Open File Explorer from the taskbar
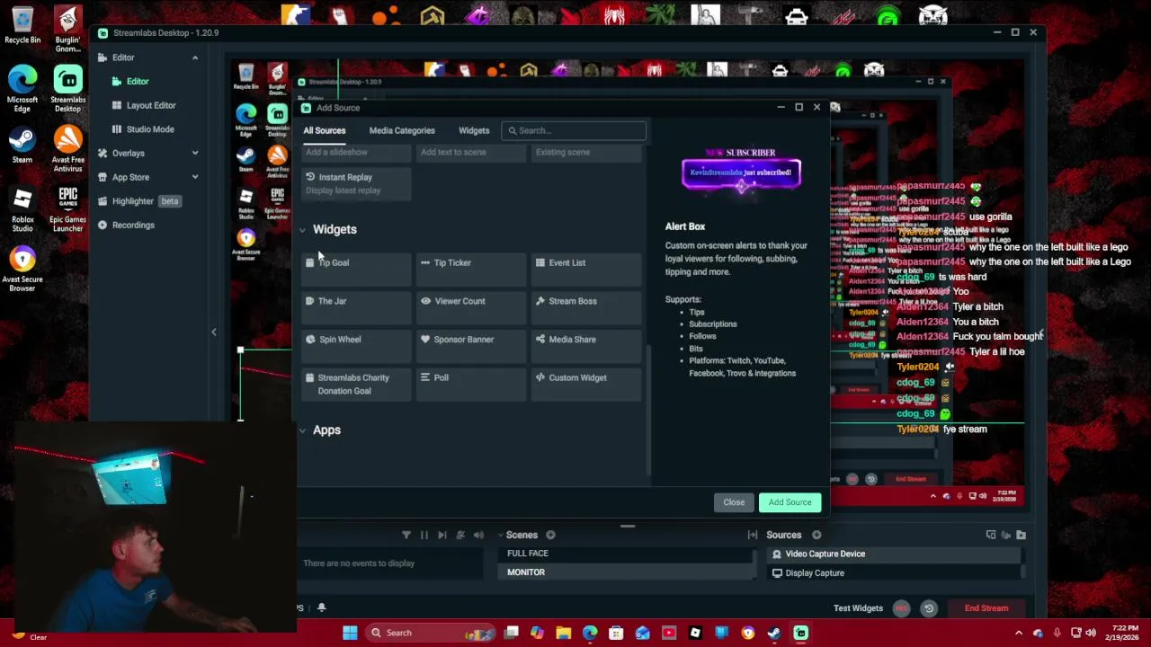The image size is (1151, 647). coord(564,633)
